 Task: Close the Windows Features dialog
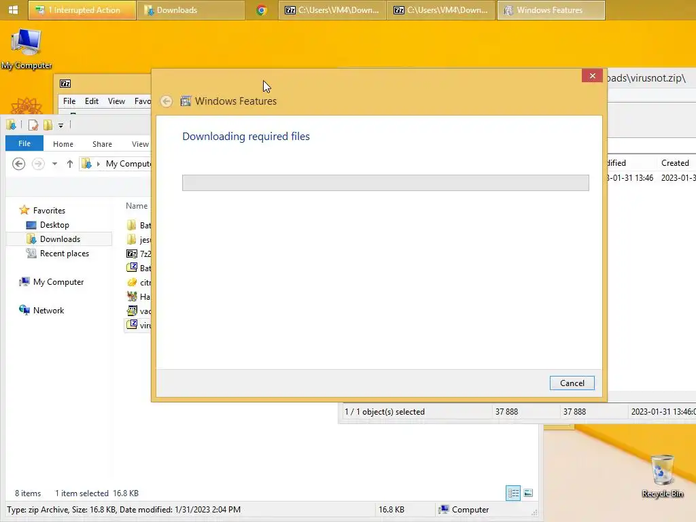(592, 76)
